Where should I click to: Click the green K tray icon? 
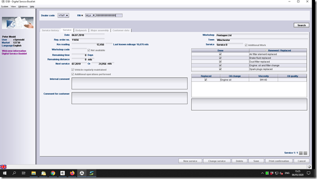[267, 173]
